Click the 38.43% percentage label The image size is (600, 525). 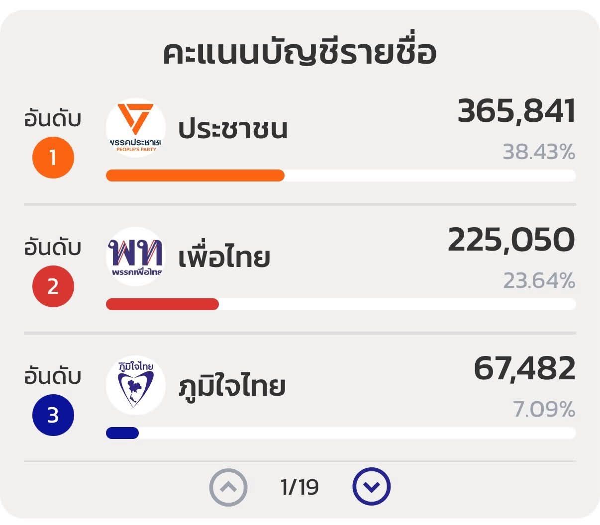539,152
